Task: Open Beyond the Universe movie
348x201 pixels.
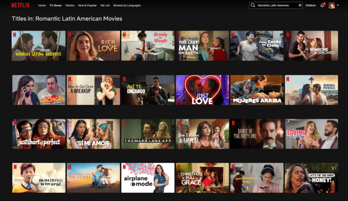Action: pyautogui.click(x=93, y=178)
